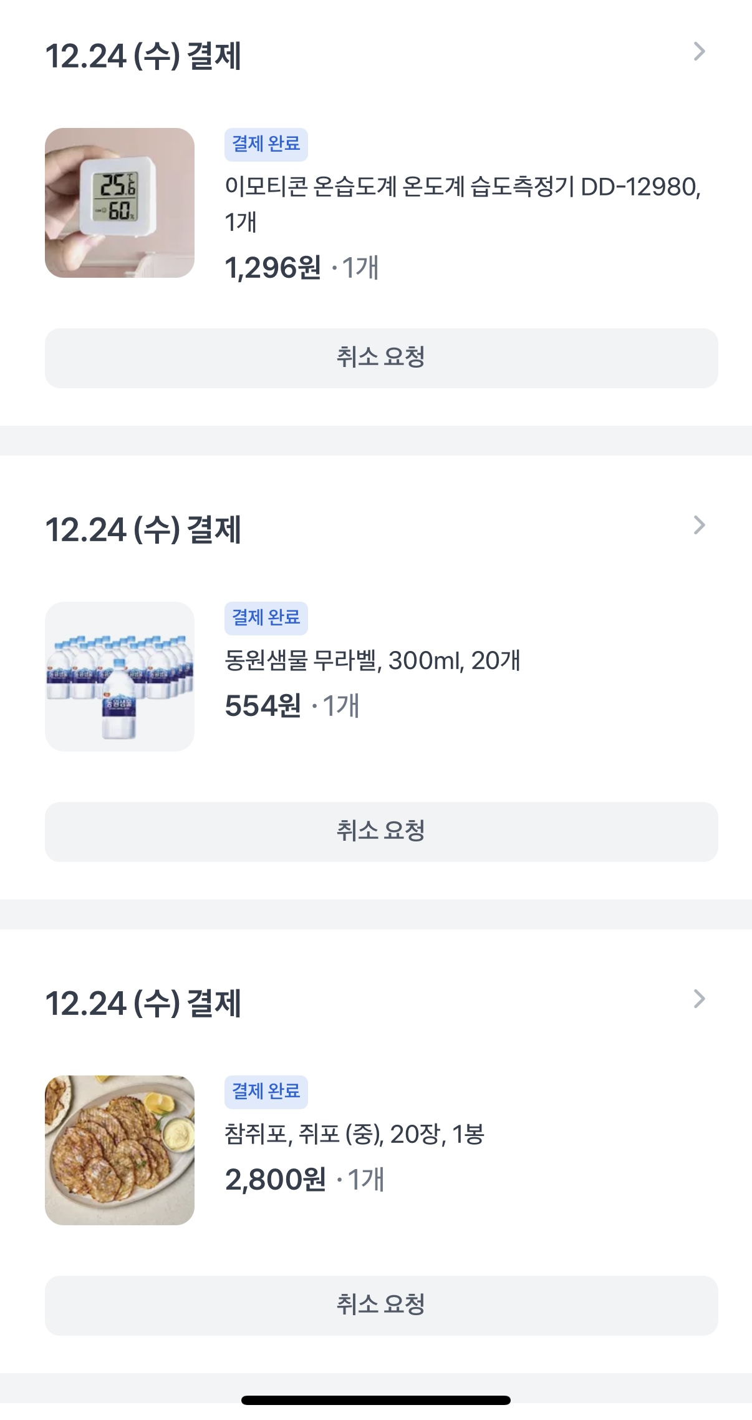Image resolution: width=752 pixels, height=1420 pixels.
Task: Tap the 12.24 (수) 결제 header above the 온습도계
Action: pyautogui.click(x=143, y=56)
